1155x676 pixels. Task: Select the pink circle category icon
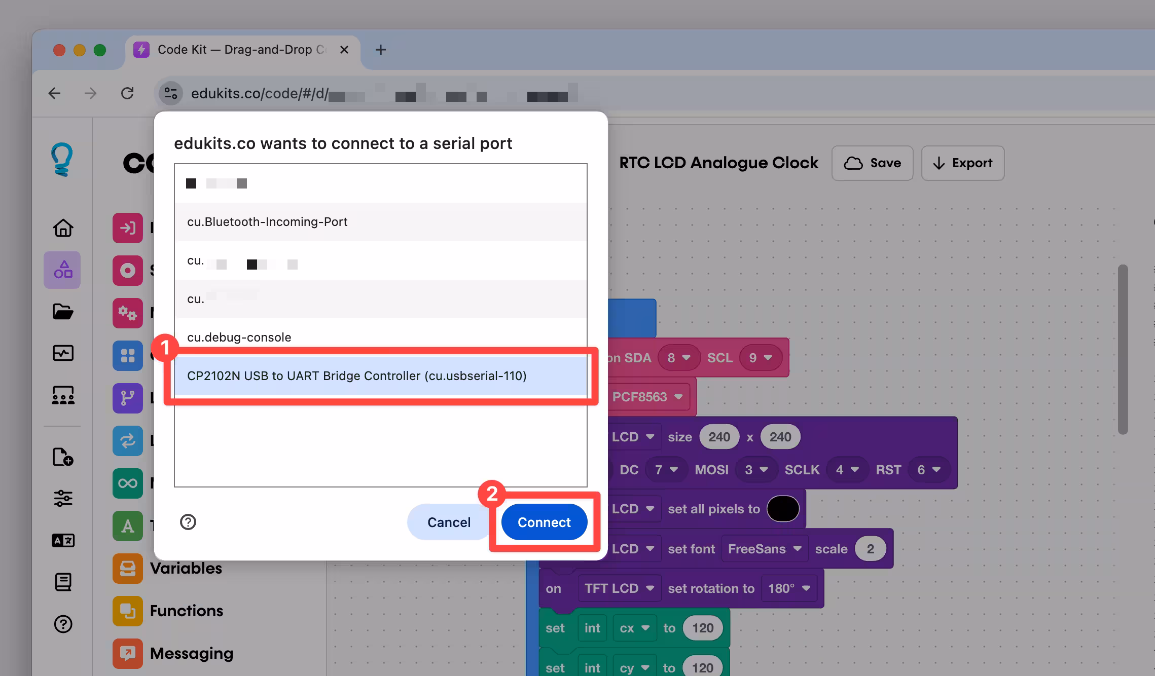click(127, 271)
